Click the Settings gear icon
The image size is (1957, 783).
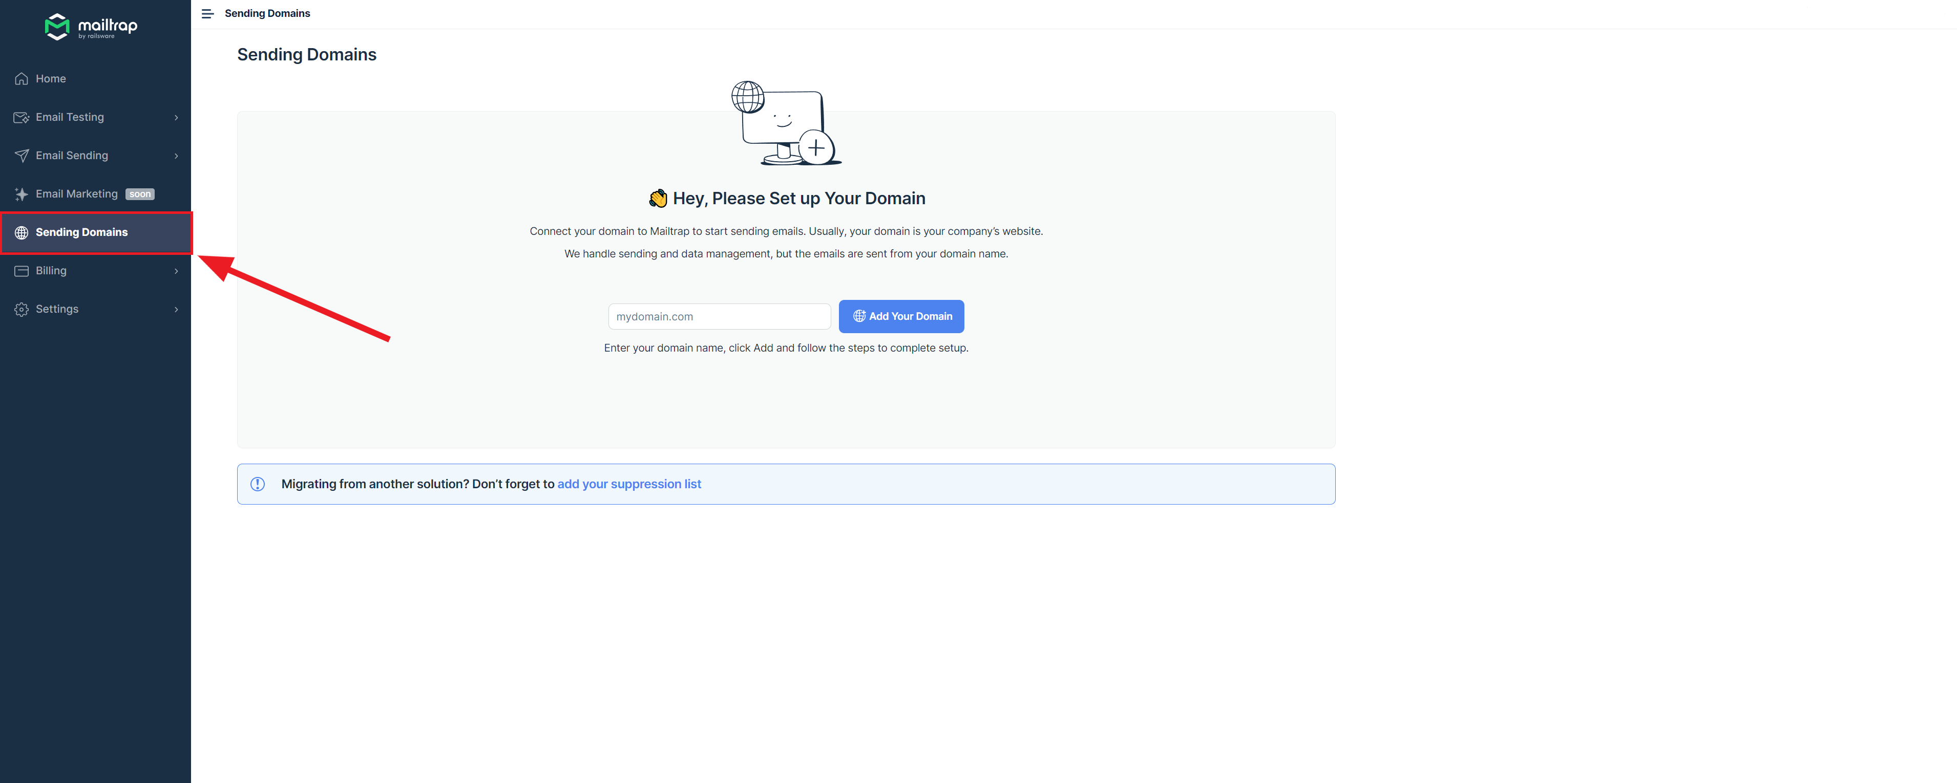pos(22,309)
